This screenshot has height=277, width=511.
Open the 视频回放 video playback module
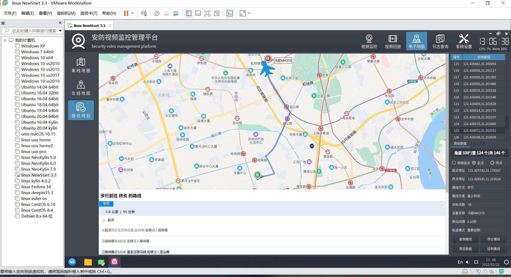click(393, 41)
